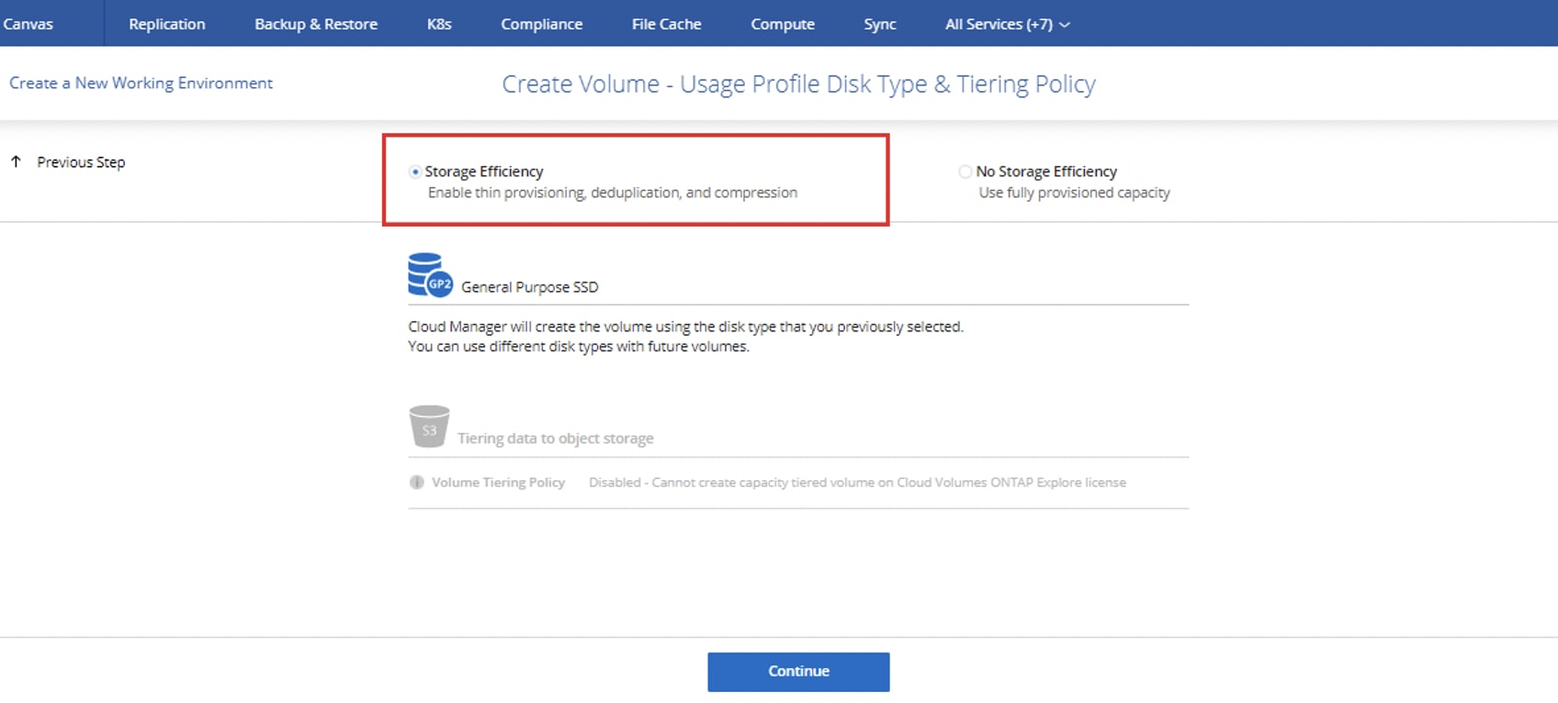Viewport: 1558px width, 703px height.
Task: Select the No Storage Efficiency radio button
Action: coord(965,172)
